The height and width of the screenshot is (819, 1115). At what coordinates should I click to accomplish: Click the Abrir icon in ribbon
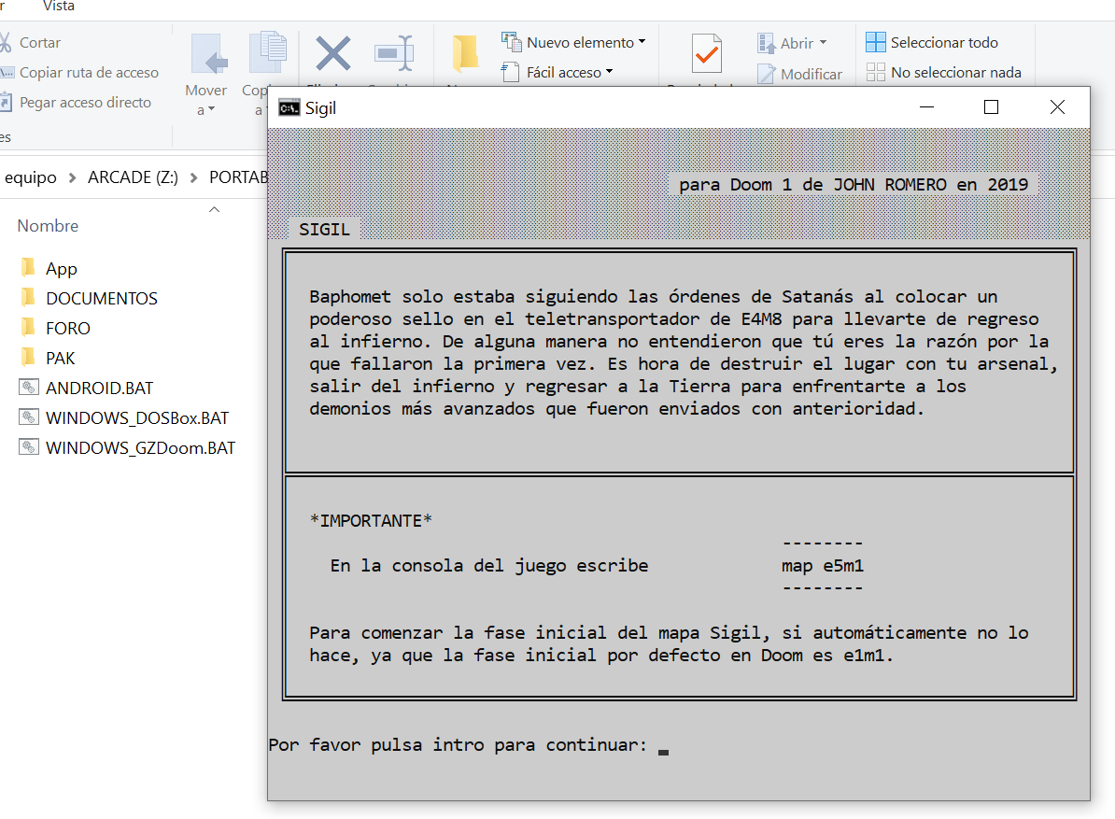[x=766, y=43]
